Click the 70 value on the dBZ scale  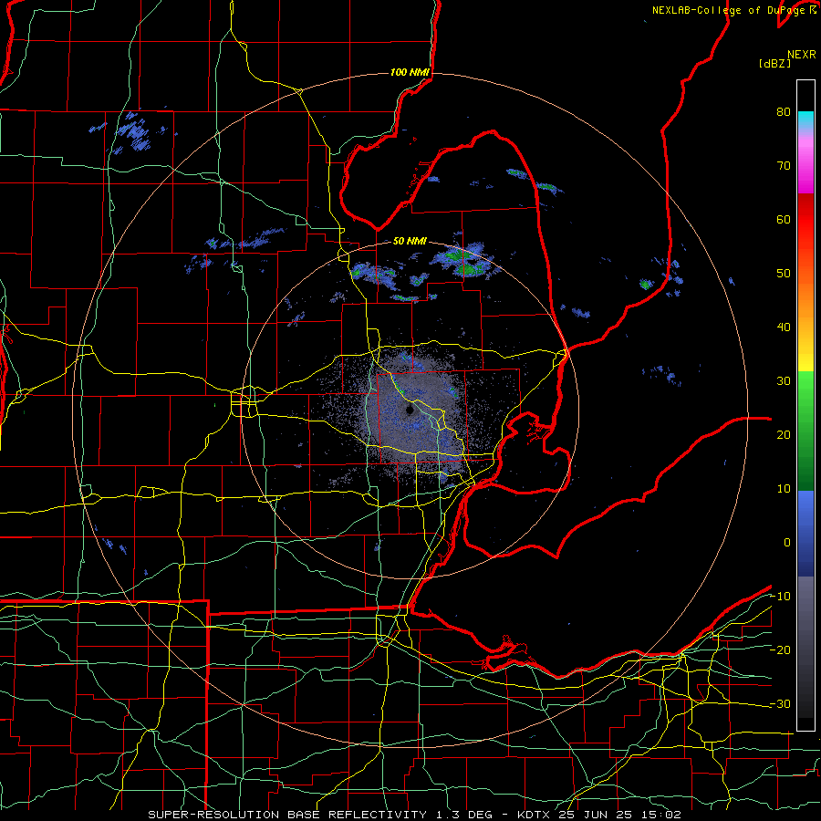click(x=784, y=165)
